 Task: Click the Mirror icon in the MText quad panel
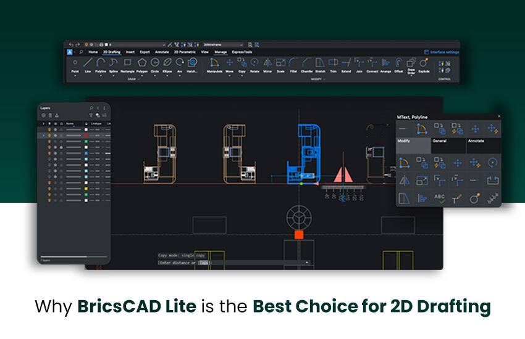pyautogui.click(x=405, y=181)
